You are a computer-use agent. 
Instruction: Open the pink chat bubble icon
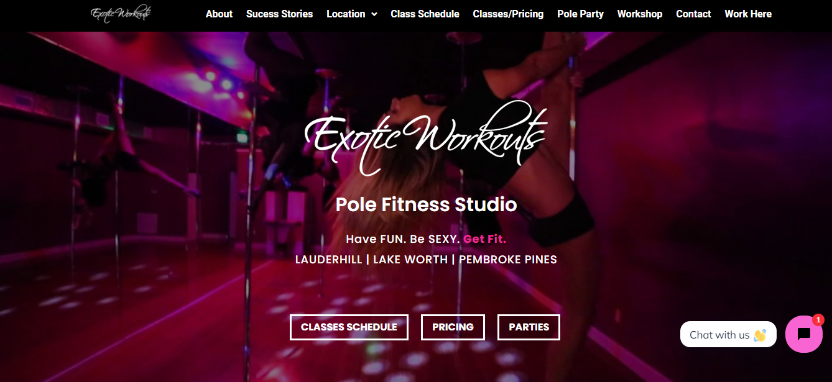point(804,334)
